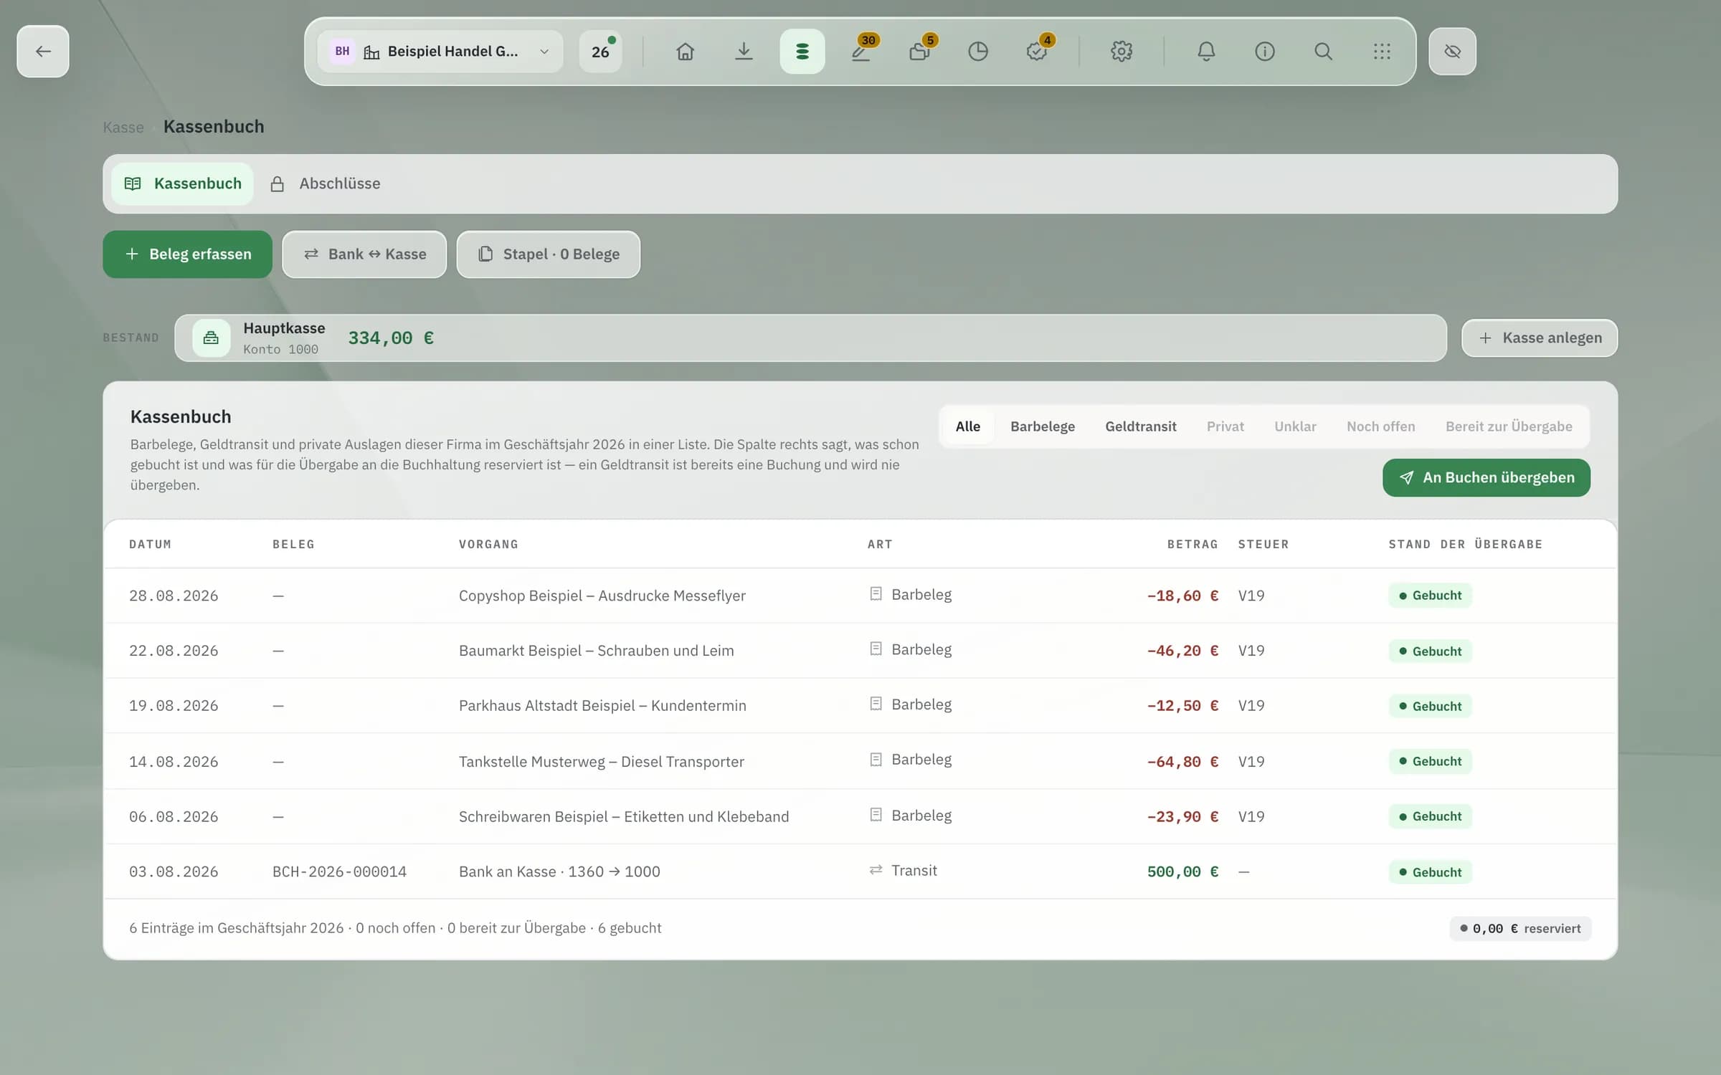Open the apps grid icon
The width and height of the screenshot is (1721, 1075).
[1382, 52]
